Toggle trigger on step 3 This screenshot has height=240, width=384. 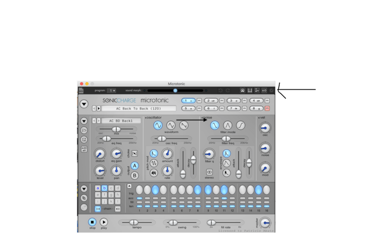tap(155, 190)
